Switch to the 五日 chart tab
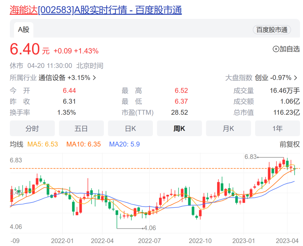Screen dimensions: 303x246 (81, 128)
